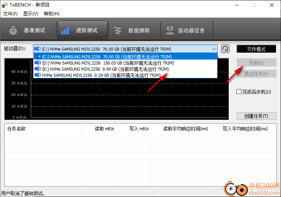Switch to the 基准测试 tab

coord(28,30)
